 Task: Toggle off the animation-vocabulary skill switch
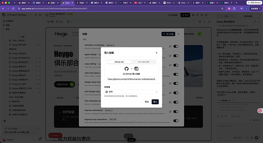[176, 46]
